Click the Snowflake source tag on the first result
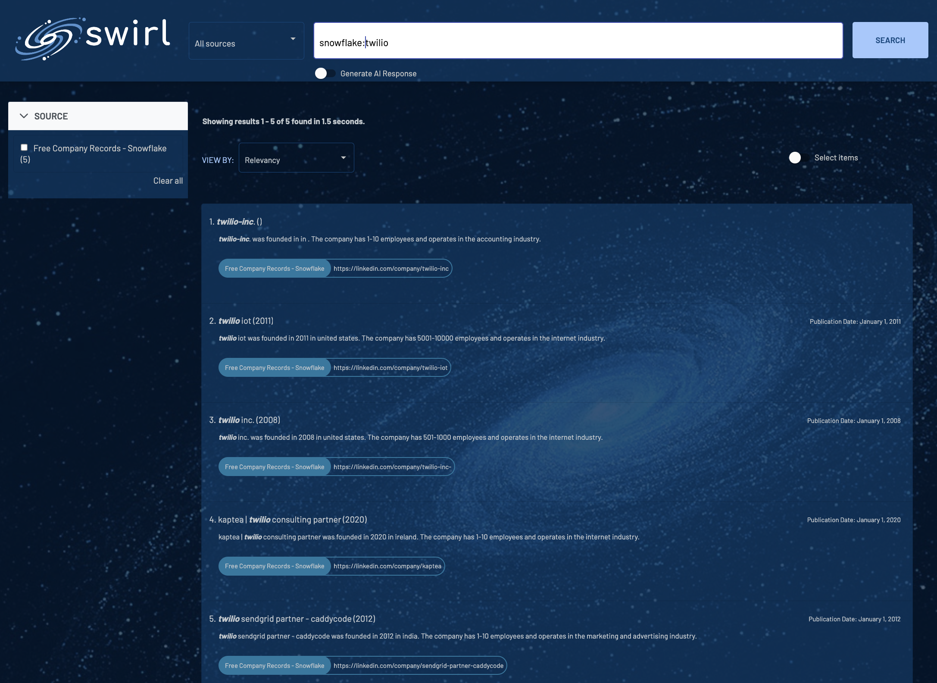 tap(275, 269)
